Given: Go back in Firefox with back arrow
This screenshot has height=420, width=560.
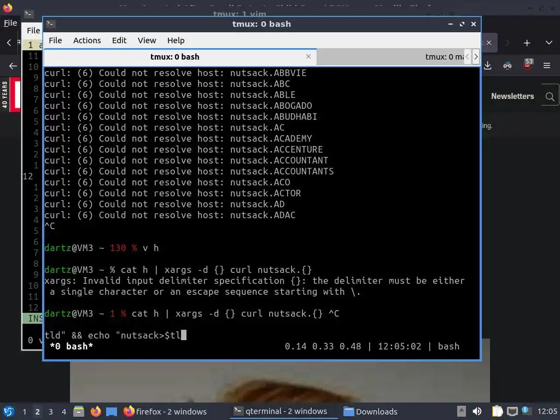Looking at the screenshot, I should click(x=13, y=66).
